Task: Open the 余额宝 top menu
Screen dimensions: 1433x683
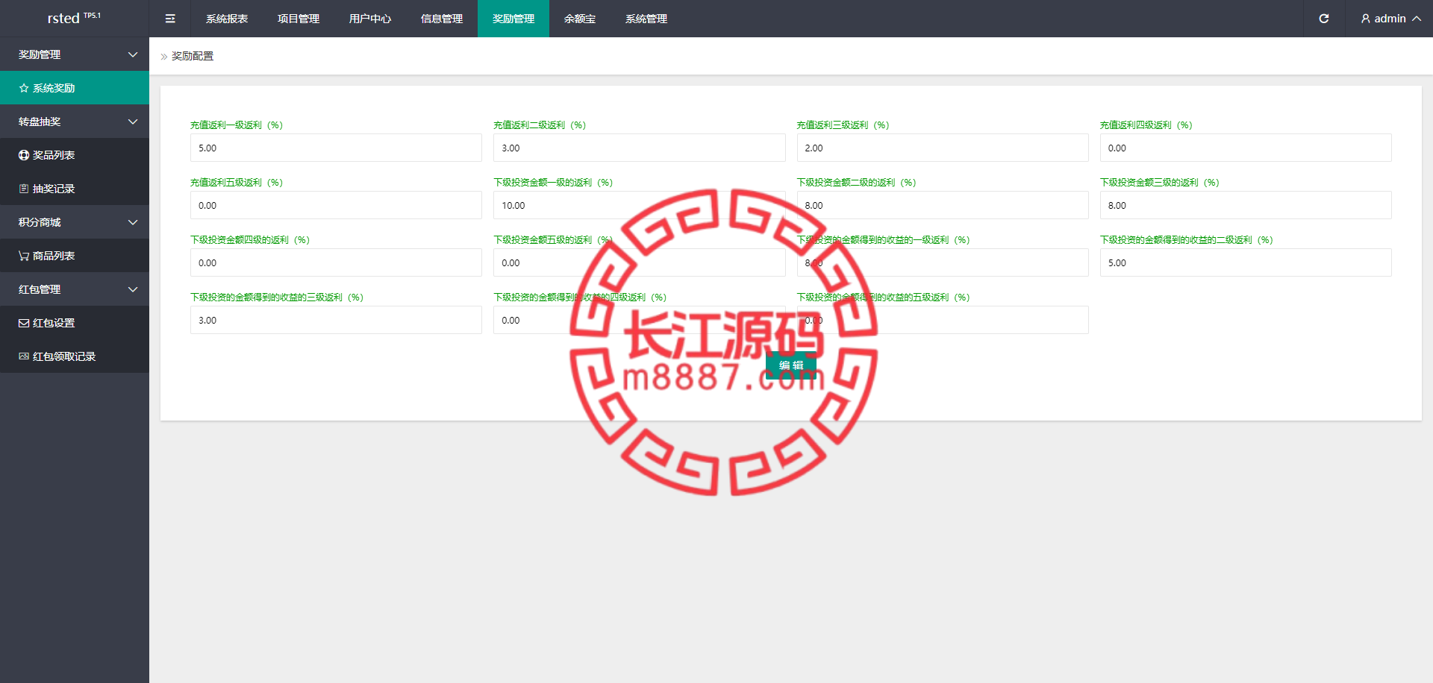Action: click(580, 19)
